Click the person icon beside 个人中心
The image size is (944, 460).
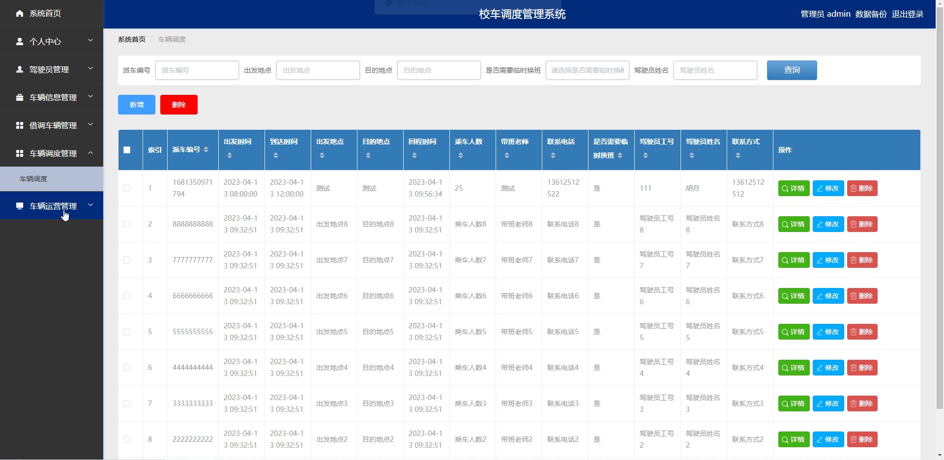click(x=20, y=41)
